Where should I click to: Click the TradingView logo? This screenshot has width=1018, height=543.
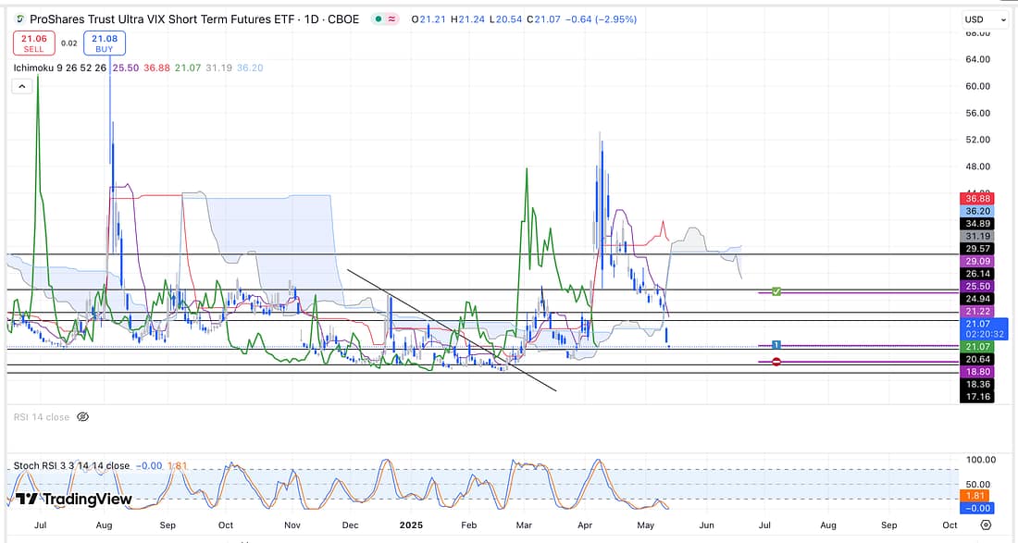point(74,500)
